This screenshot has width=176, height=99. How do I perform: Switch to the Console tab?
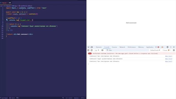107,47
